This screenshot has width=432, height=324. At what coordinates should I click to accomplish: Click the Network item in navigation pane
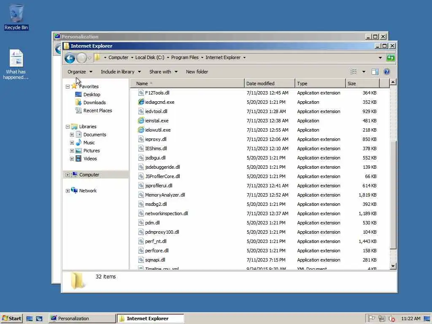coord(88,191)
